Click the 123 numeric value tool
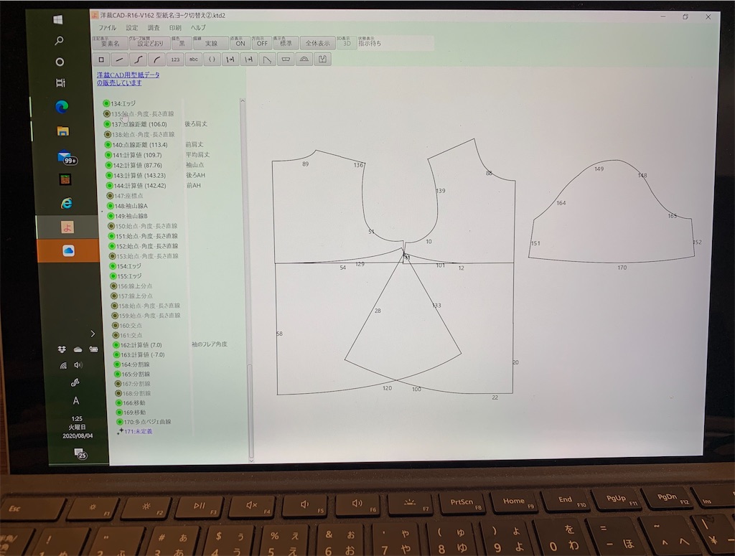735x556 pixels. point(175,60)
